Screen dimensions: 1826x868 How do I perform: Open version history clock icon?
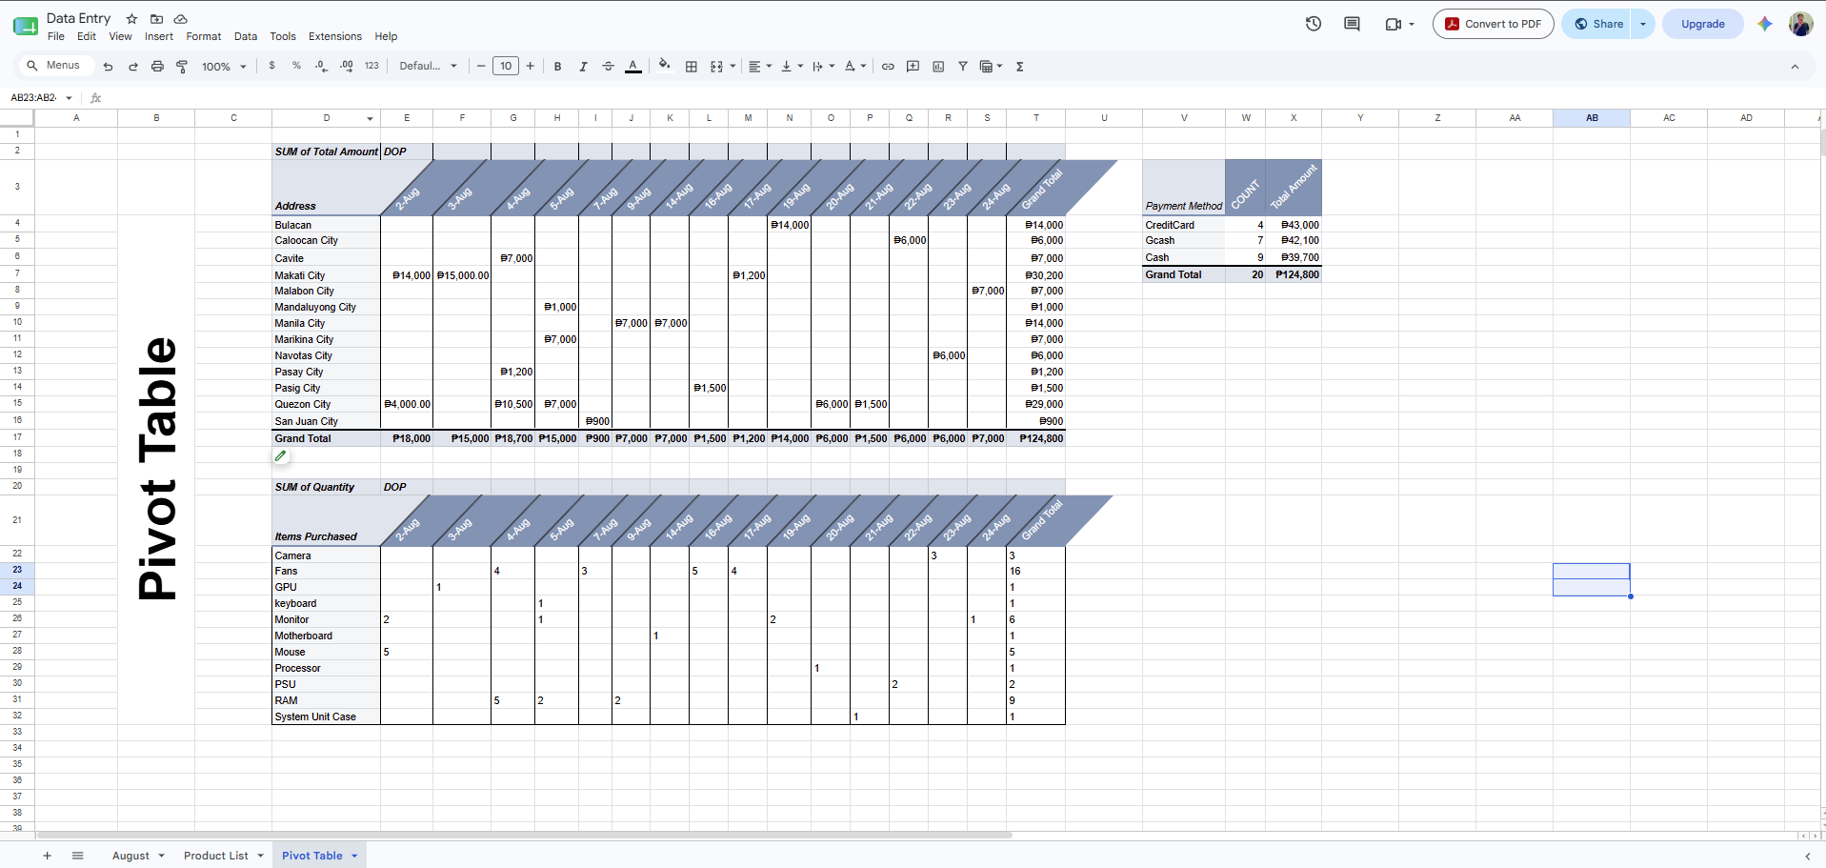(1314, 24)
